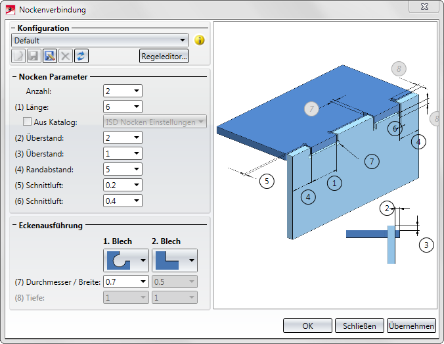Click the refresh configuration arrows icon
444x344 pixels.
pyautogui.click(x=81, y=56)
